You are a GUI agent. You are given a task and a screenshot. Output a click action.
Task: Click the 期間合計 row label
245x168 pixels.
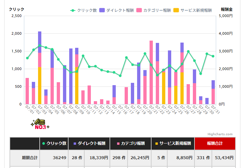pyautogui.click(x=25, y=158)
